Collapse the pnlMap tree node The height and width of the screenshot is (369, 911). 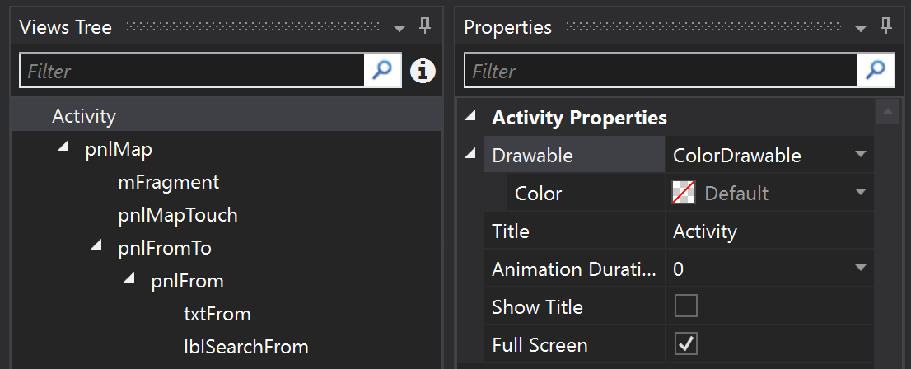[x=63, y=147]
